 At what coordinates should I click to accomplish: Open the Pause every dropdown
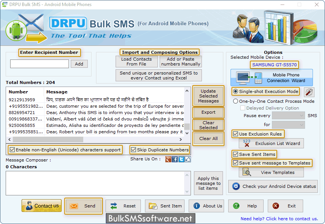pos(288,116)
